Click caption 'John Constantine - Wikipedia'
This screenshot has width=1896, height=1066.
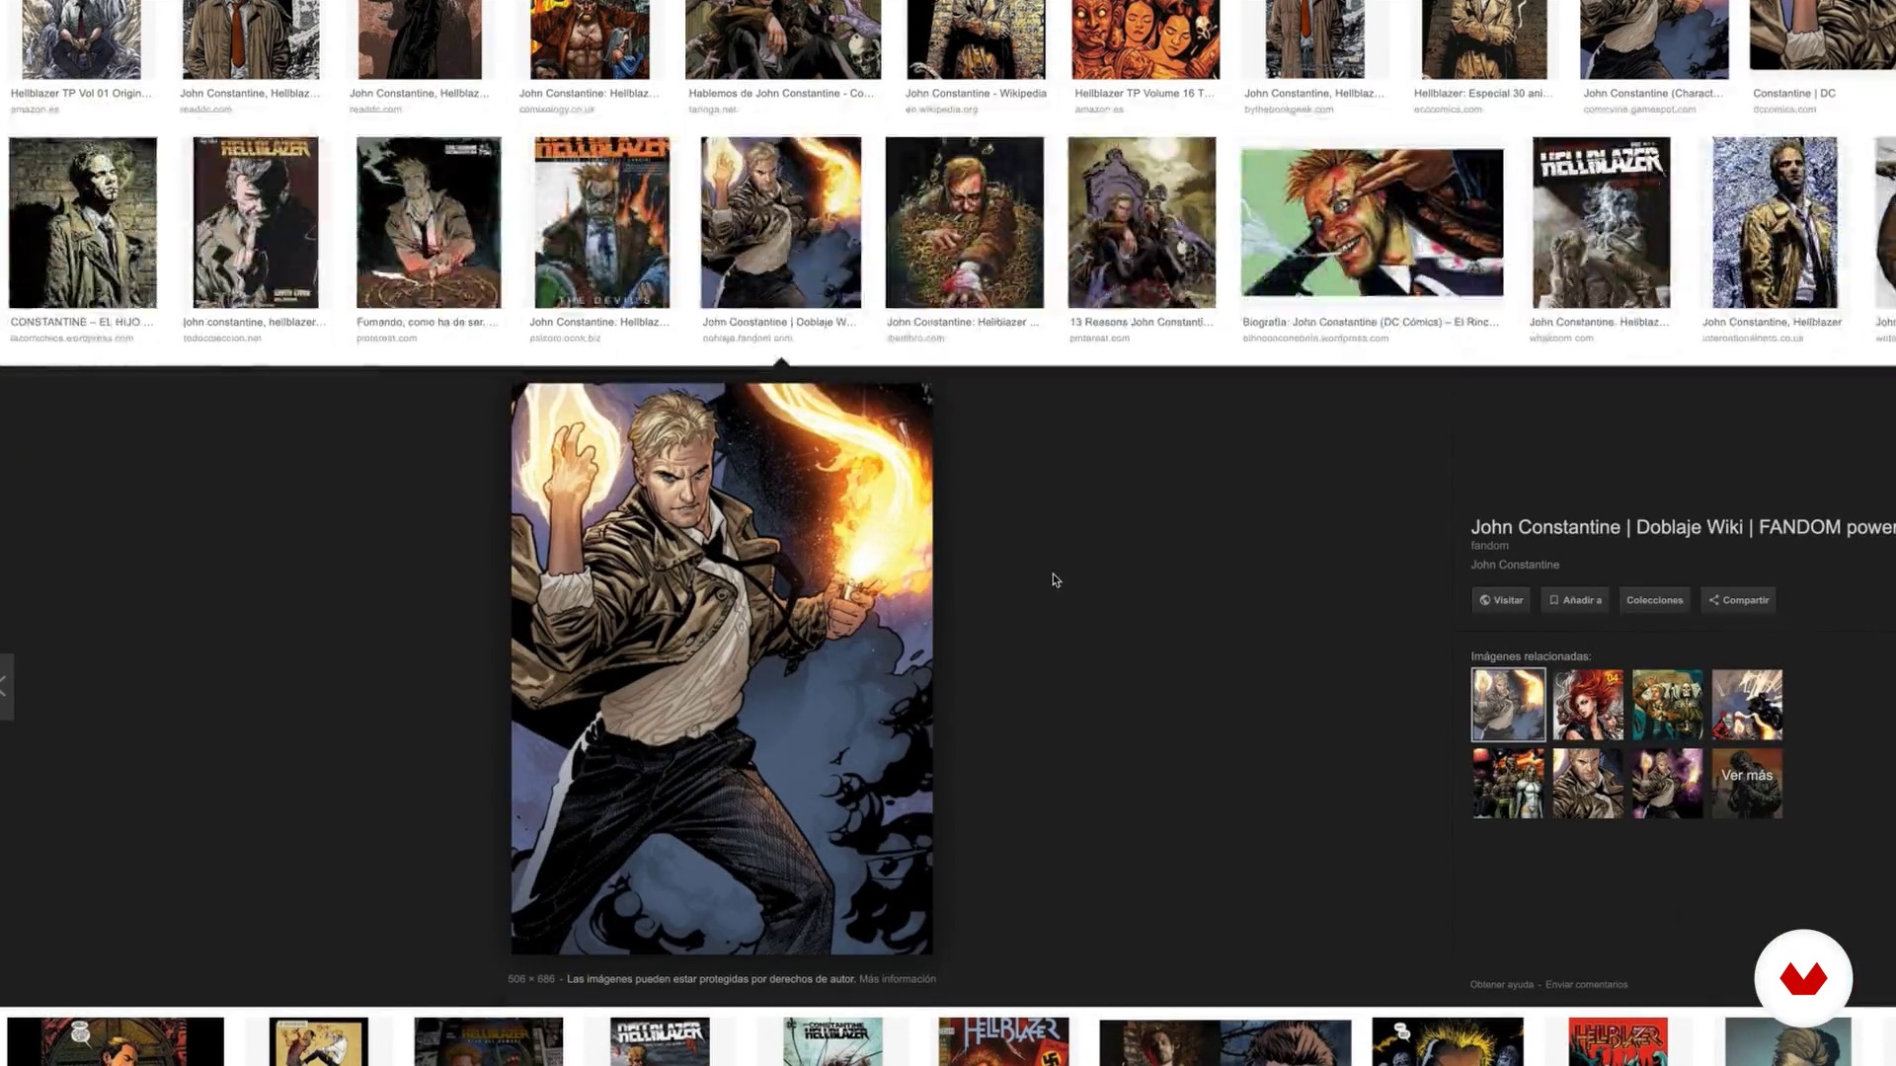(x=976, y=94)
